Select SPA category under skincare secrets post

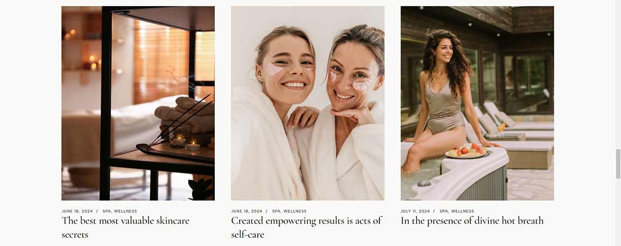coord(107,211)
